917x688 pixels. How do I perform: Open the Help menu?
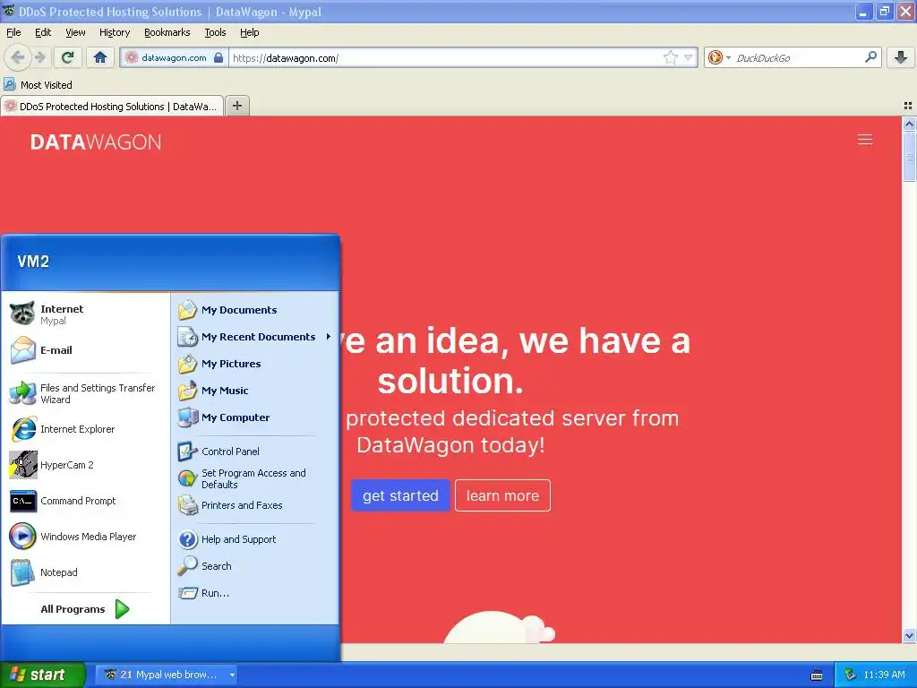tap(250, 33)
